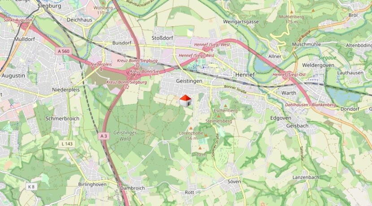This screenshot has height=206, width=372.
Task: Click the A 560 highway shield
Action: (x=64, y=51)
